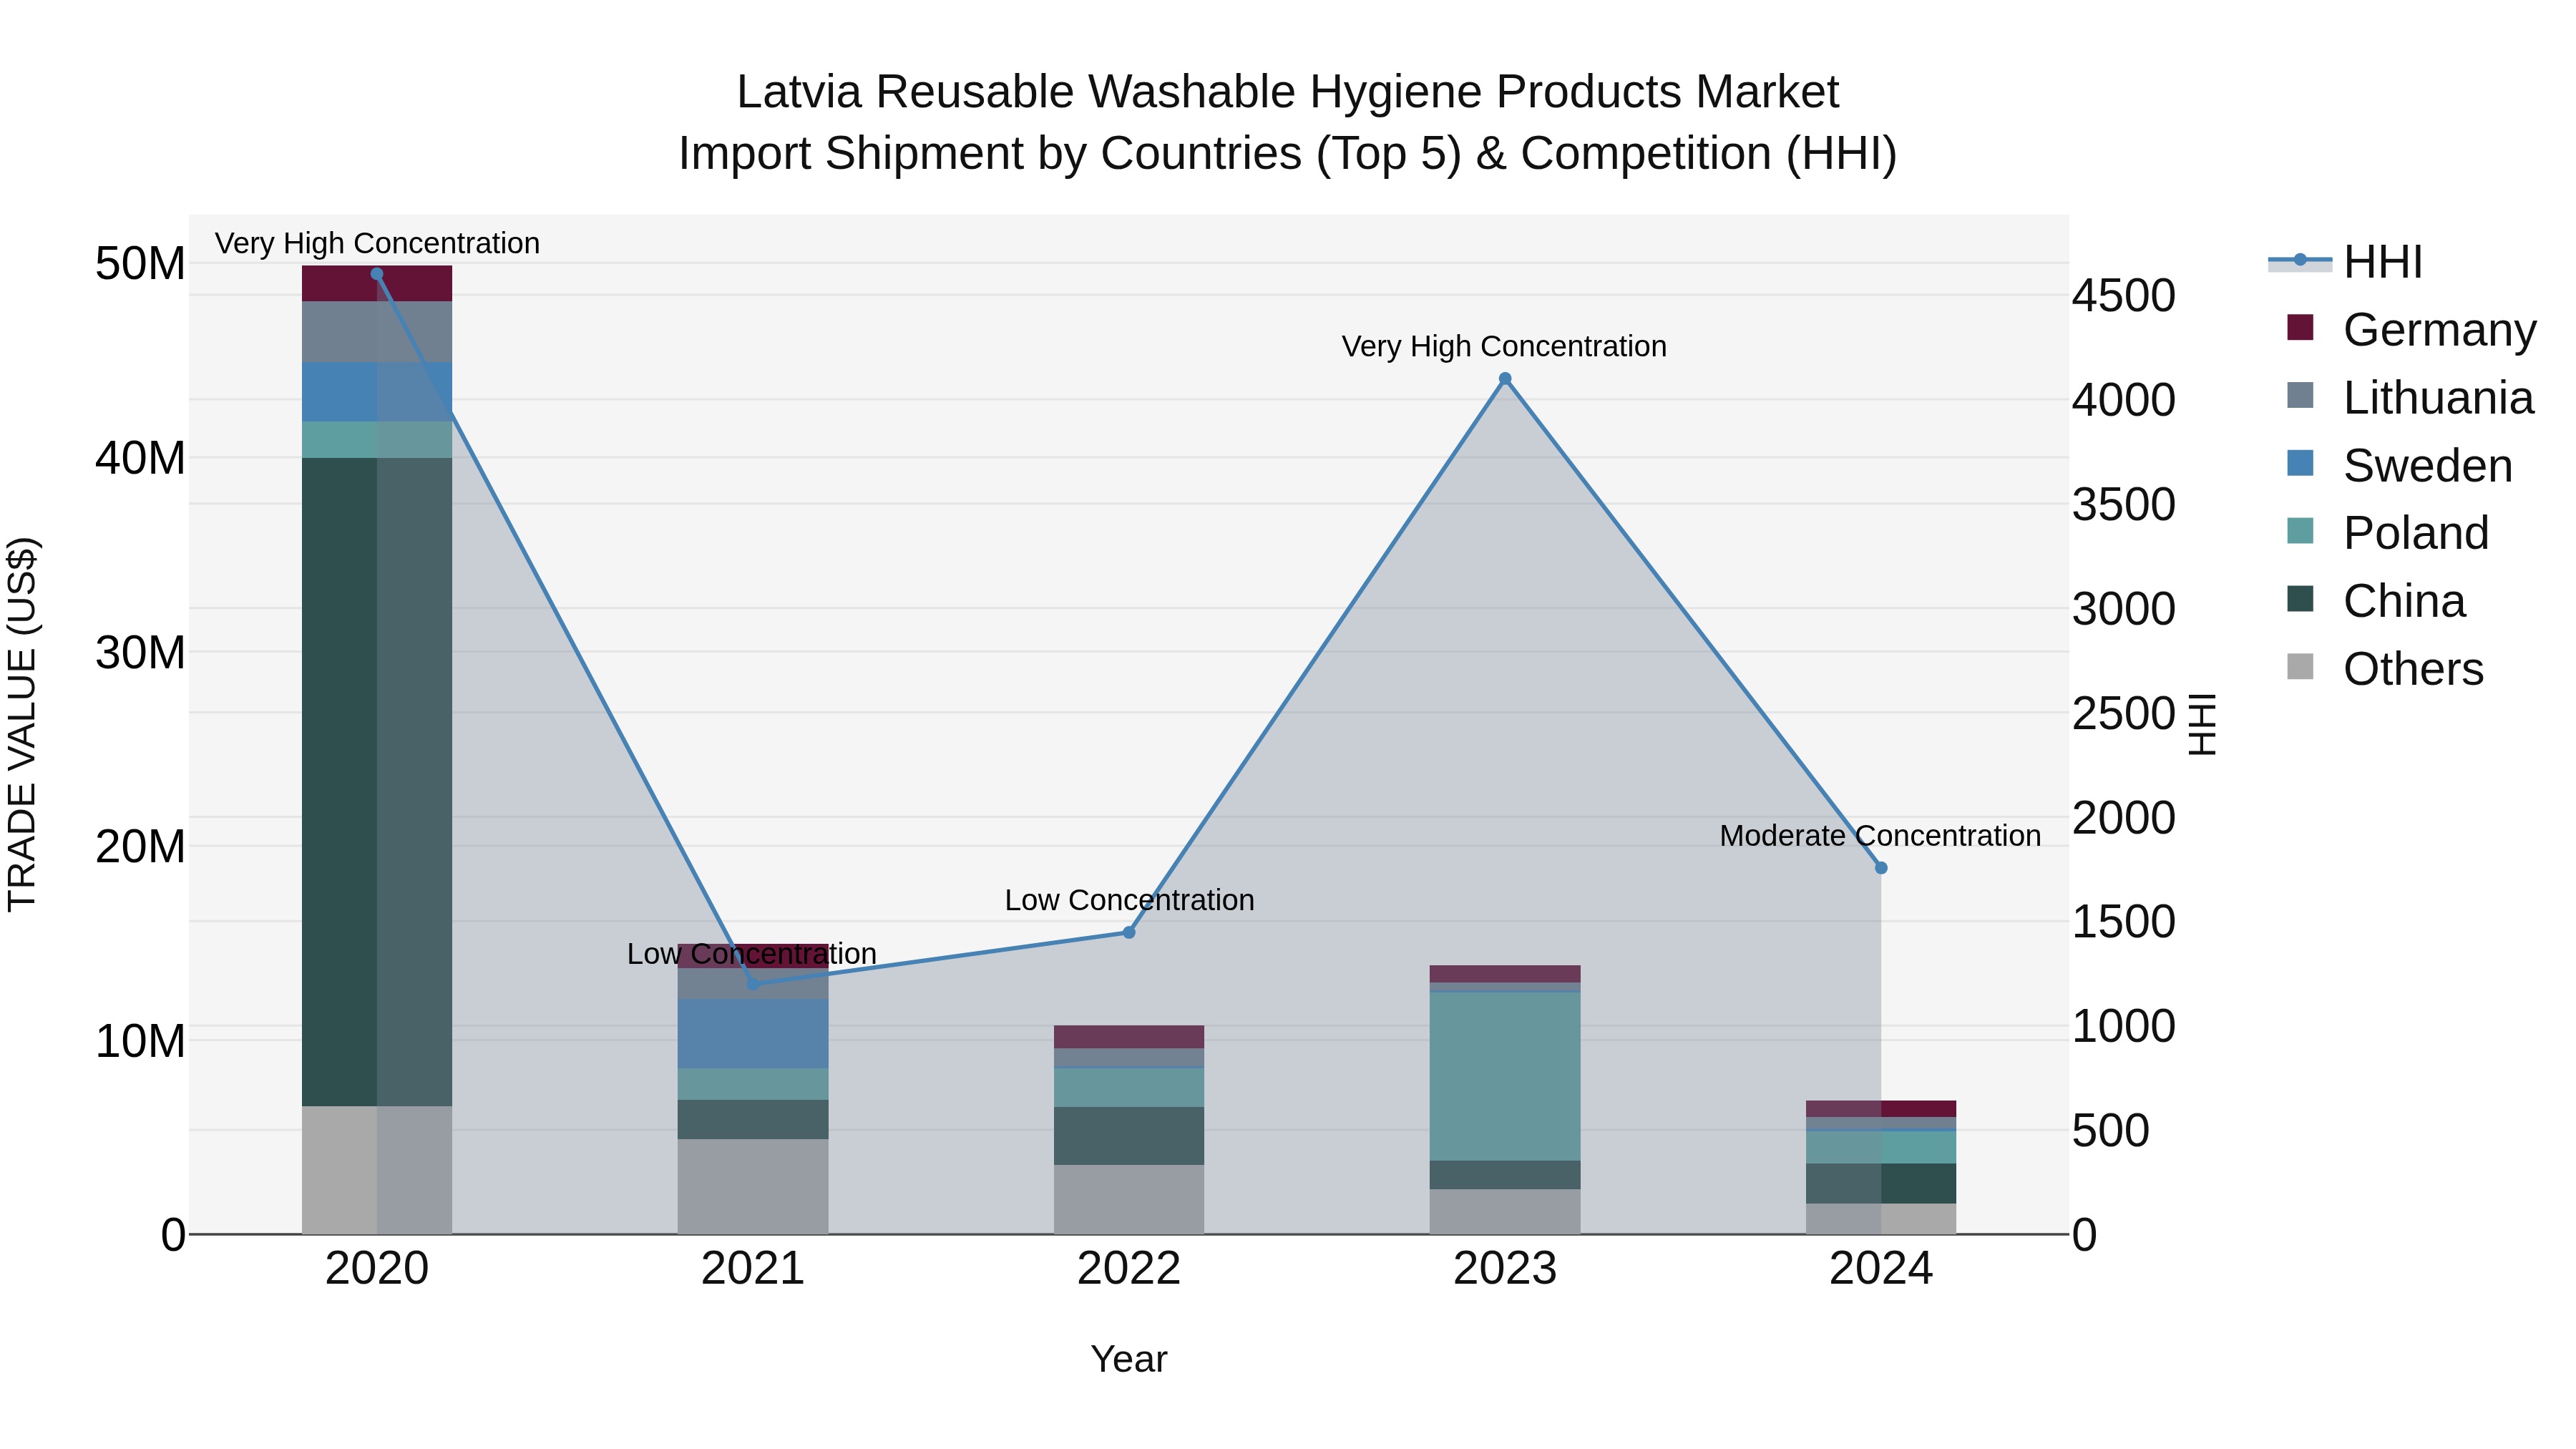The height and width of the screenshot is (1449, 2576).
Task: Click the Lithuania legend color swatch
Action: point(2300,396)
